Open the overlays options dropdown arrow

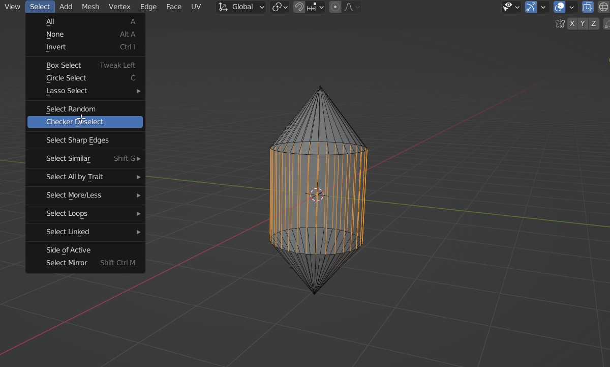[x=572, y=7]
